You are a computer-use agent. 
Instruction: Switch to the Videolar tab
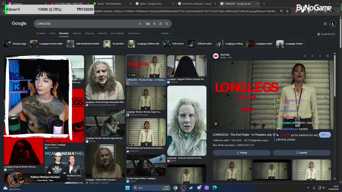pyautogui.click(x=77, y=33)
